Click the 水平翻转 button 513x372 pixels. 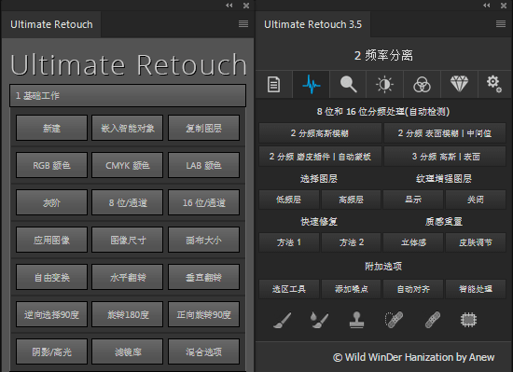[127, 277]
